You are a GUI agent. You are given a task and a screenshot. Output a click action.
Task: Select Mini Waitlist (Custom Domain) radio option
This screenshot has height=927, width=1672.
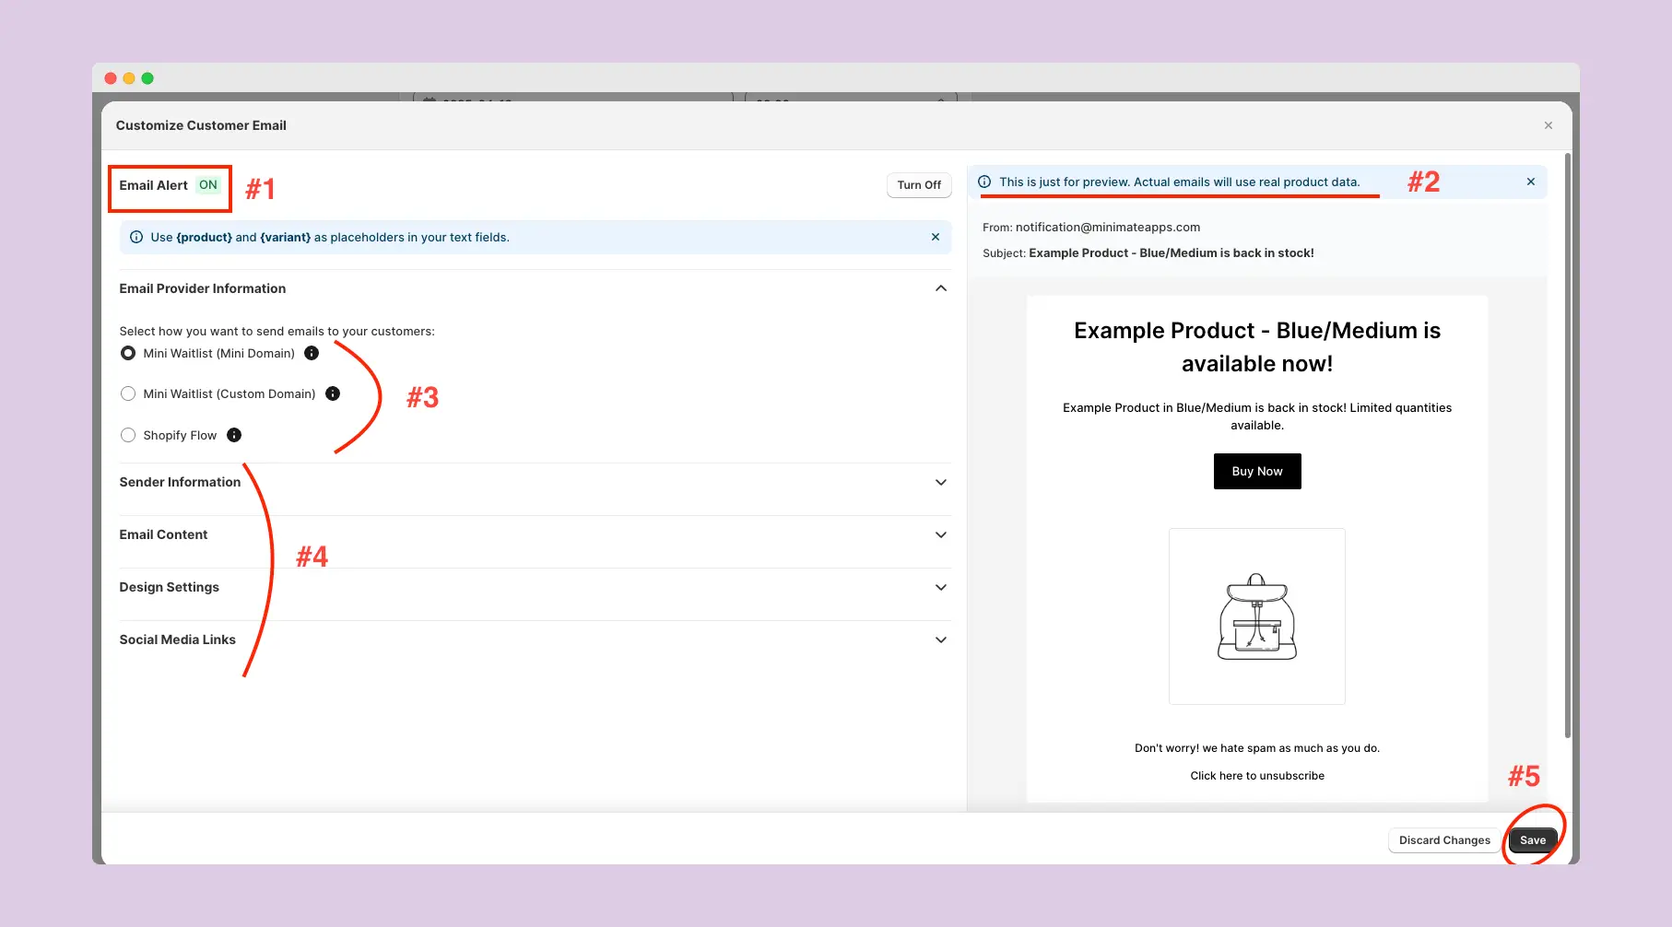pos(128,393)
